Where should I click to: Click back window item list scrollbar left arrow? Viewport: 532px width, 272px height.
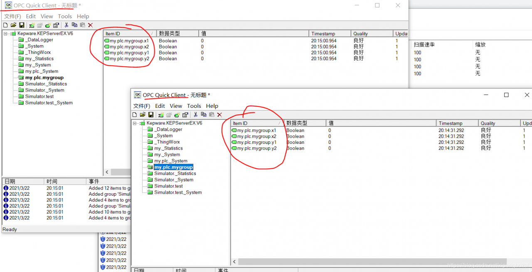(x=107, y=172)
